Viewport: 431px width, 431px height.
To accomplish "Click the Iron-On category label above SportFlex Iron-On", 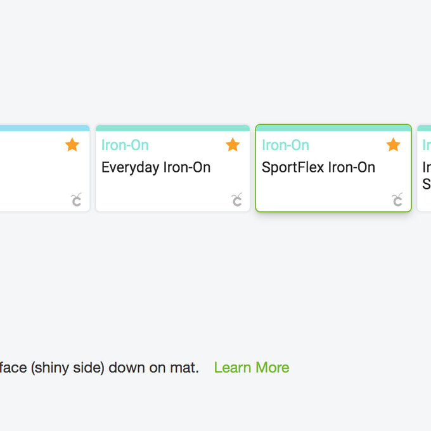I will pos(285,145).
